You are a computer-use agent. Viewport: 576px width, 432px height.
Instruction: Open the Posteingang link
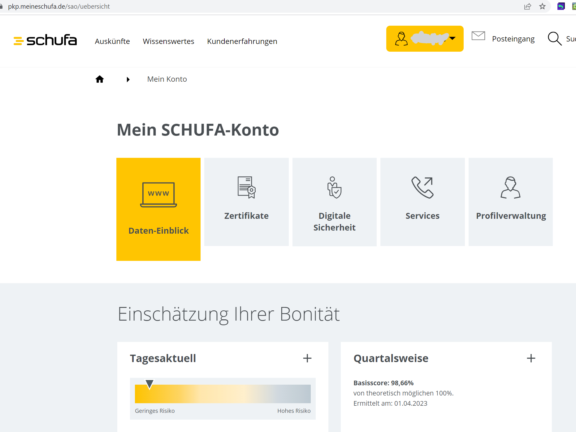[x=513, y=39]
